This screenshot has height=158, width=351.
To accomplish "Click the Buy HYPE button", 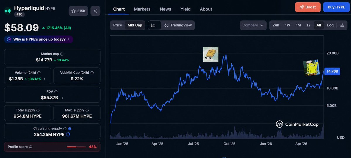I will tap(336, 7).
